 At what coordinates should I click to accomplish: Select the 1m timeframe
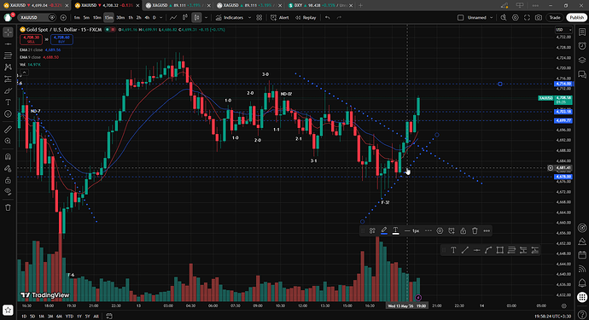tap(77, 18)
